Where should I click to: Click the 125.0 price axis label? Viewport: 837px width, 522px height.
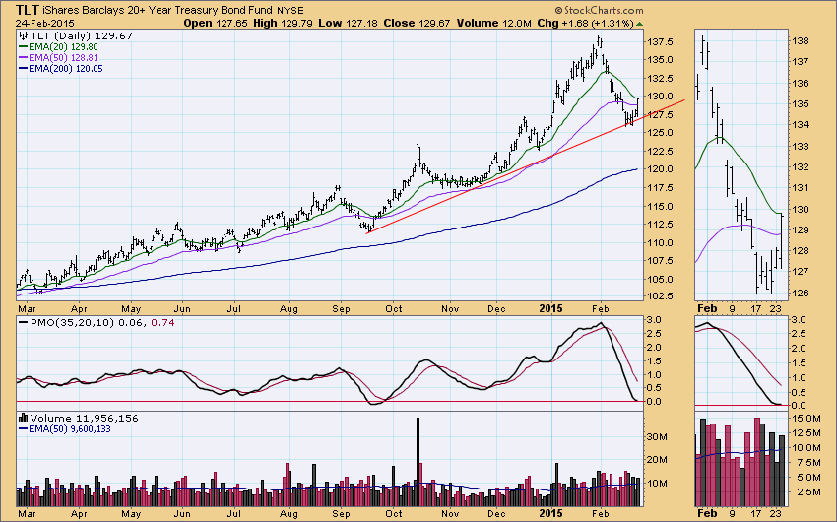660,133
